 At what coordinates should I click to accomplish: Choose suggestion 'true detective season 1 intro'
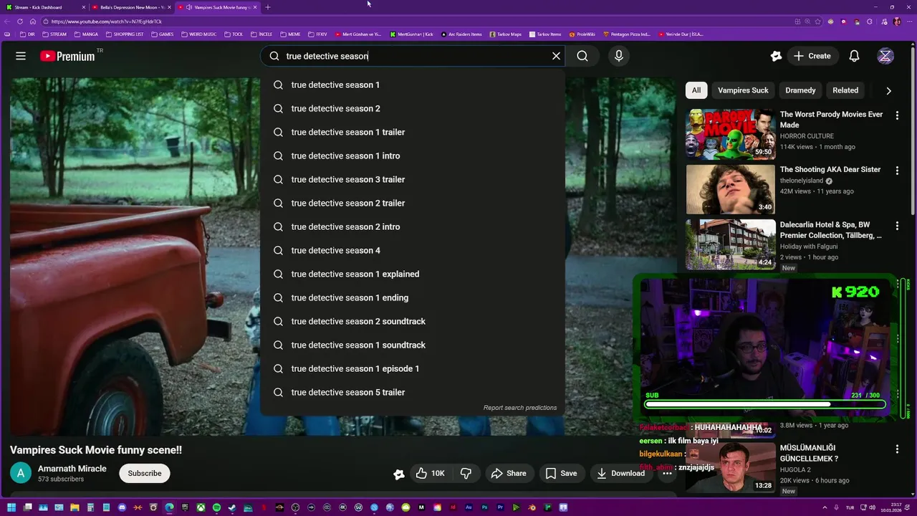pos(413,156)
